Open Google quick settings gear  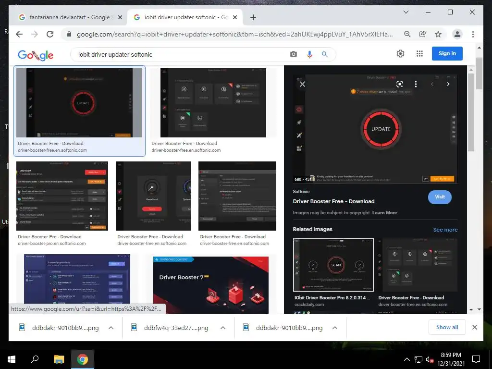[x=400, y=54]
